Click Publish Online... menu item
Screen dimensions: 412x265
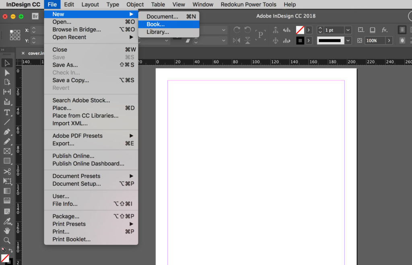coord(91,155)
